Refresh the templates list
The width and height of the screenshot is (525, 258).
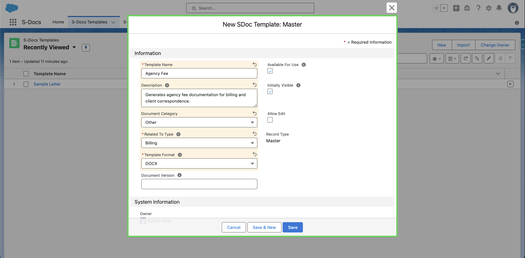[465, 59]
